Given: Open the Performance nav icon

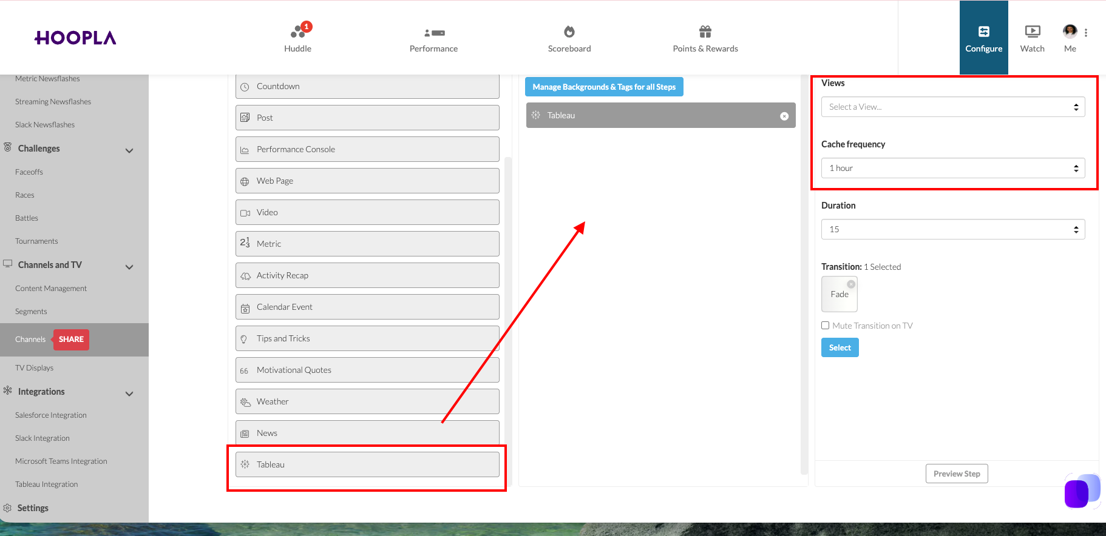Looking at the screenshot, I should tap(434, 33).
